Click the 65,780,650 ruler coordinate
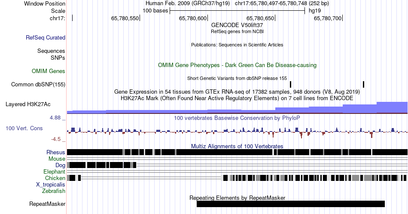 point(260,18)
